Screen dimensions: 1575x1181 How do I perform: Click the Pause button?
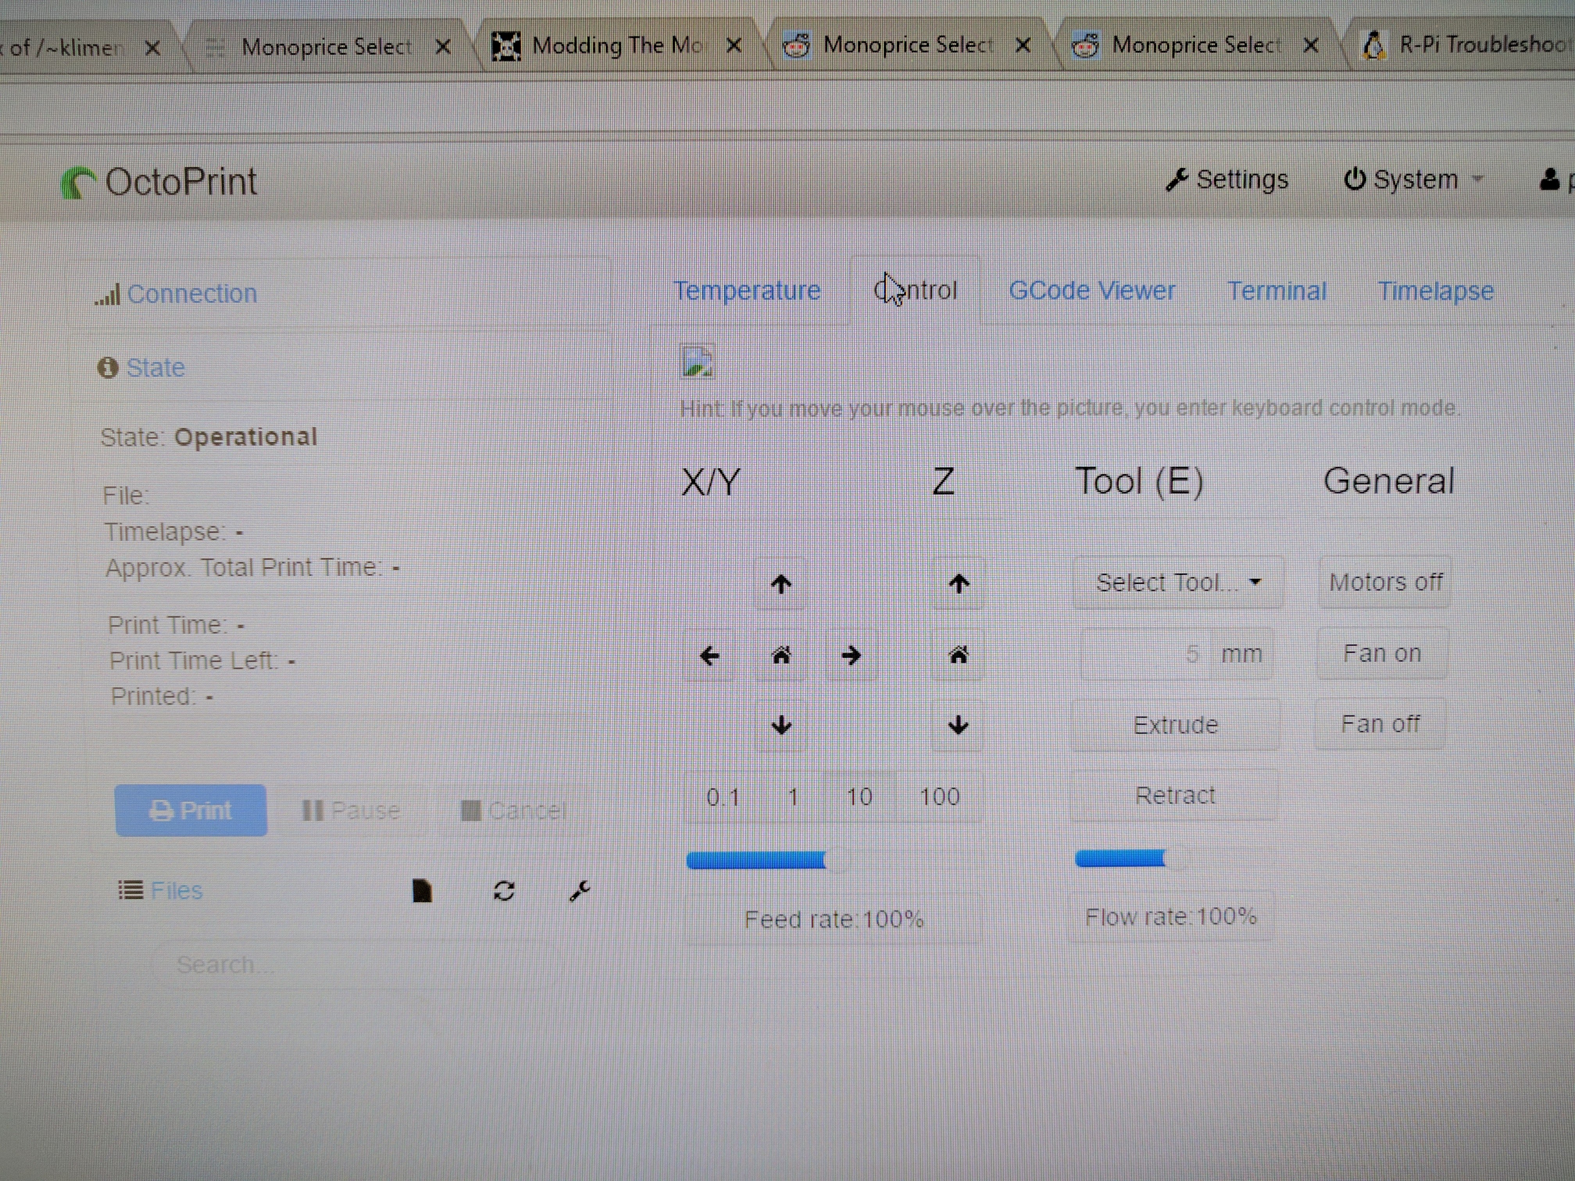[351, 810]
